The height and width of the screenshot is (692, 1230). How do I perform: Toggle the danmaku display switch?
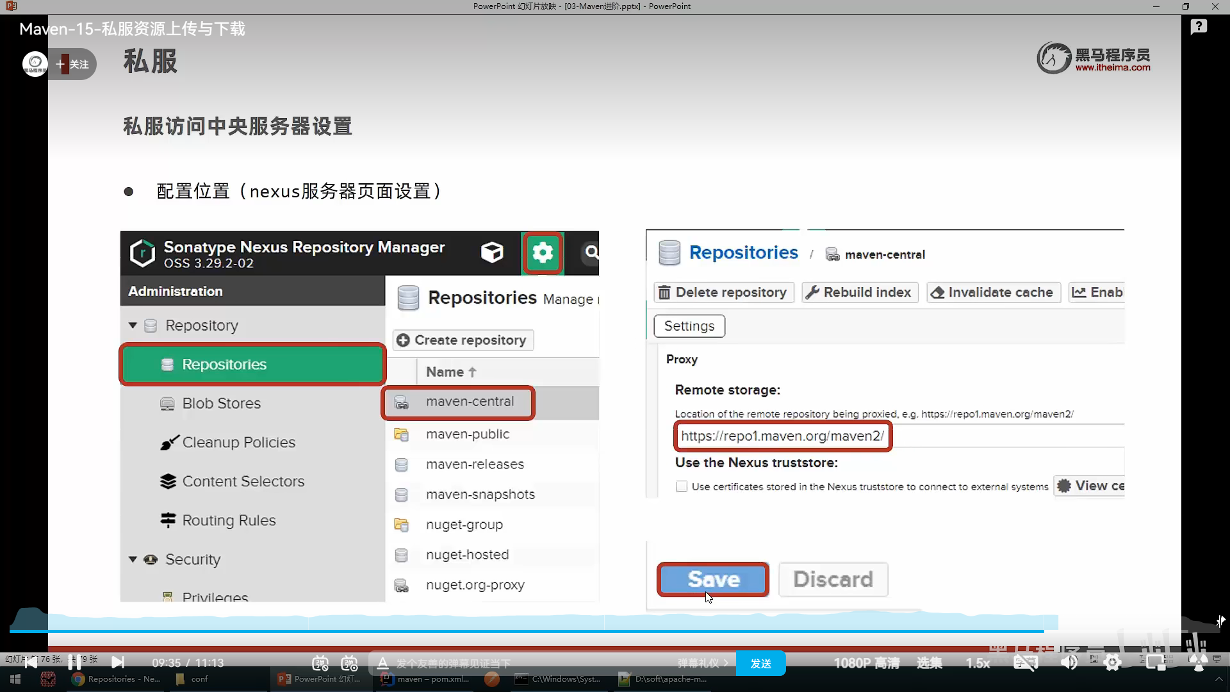point(320,663)
